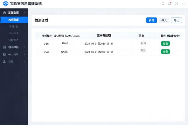Screen dimensions: 188x125
Task: Click the 状态 column header
Action: [141, 36]
